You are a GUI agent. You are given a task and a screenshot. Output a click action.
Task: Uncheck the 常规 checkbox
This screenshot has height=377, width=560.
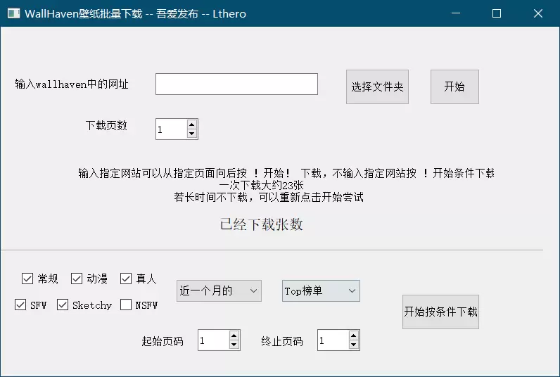tap(27, 279)
